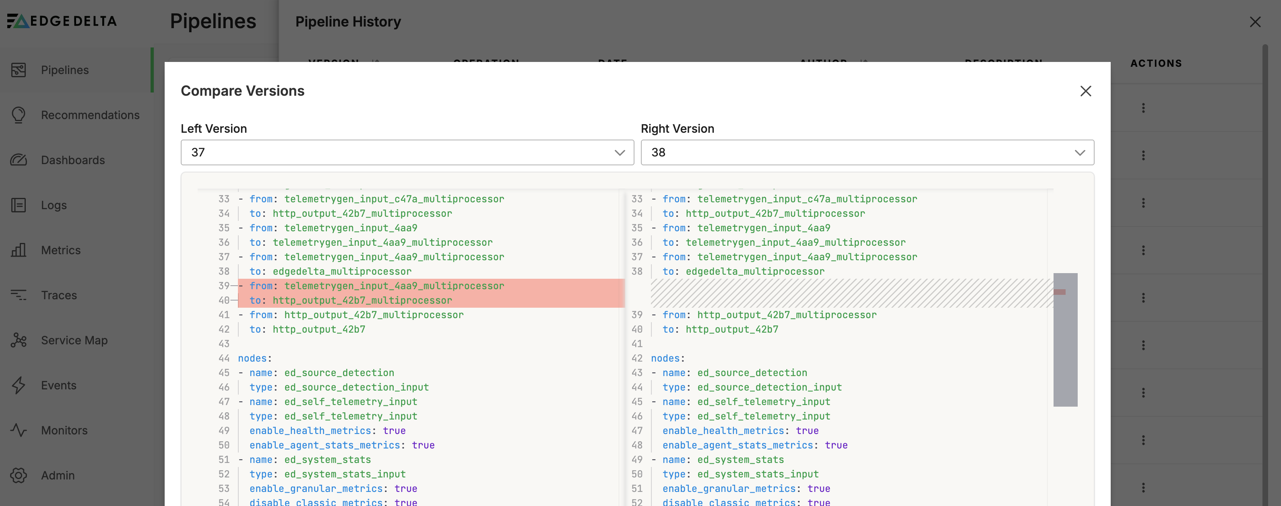Open the Metrics bar chart icon
The image size is (1281, 506).
[19, 250]
